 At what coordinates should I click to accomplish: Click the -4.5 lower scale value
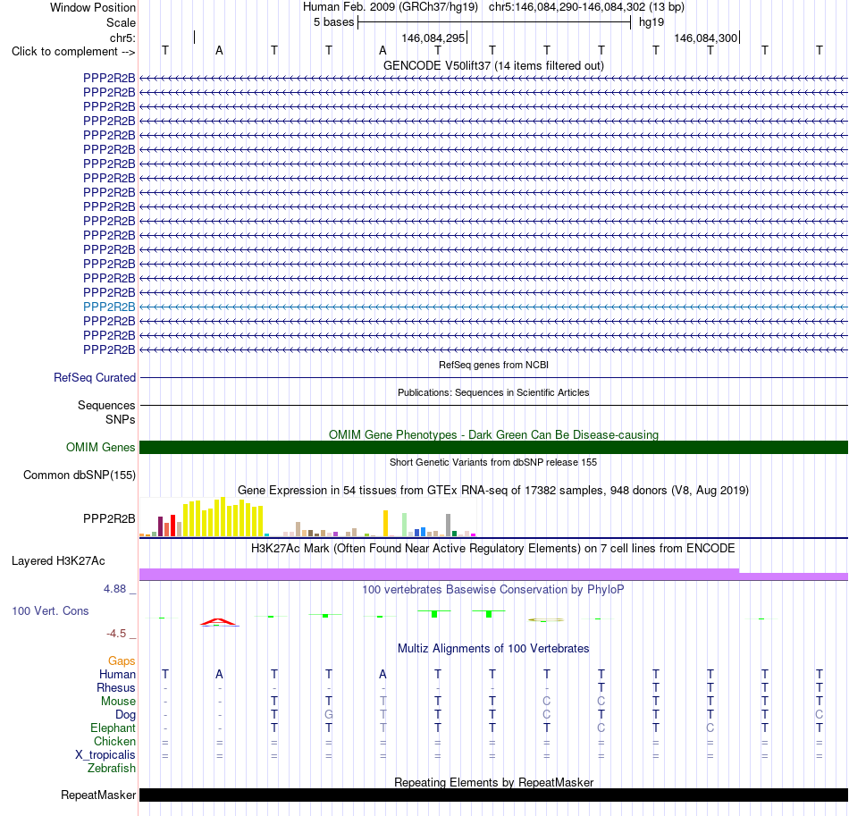click(116, 634)
